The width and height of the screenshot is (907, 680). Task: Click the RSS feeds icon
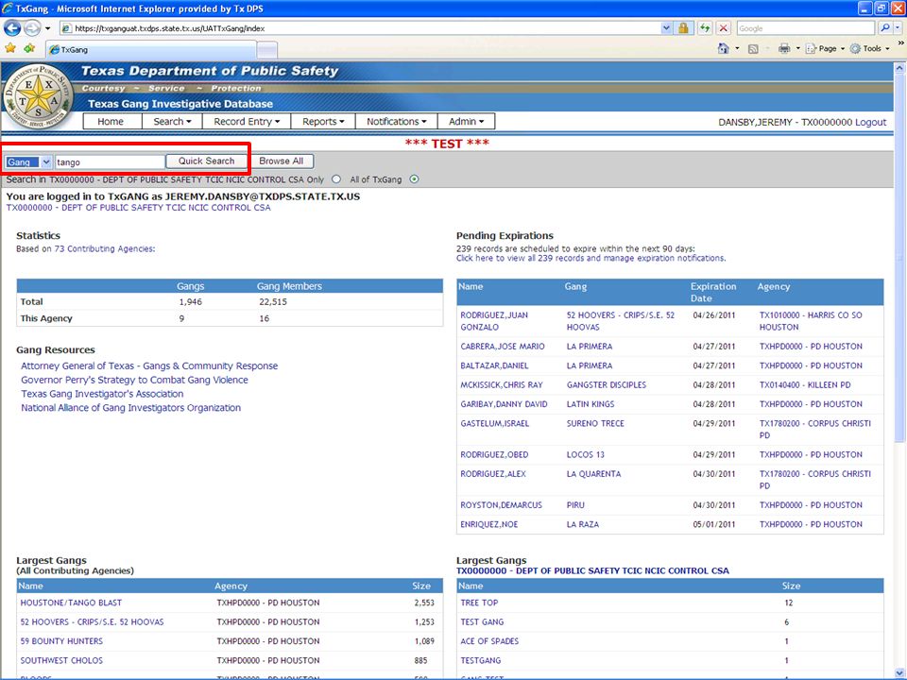coord(753,49)
